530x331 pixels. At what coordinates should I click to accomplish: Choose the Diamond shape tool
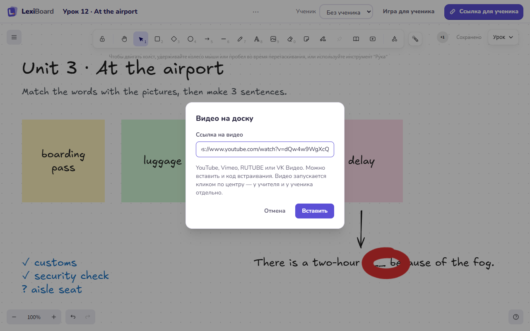pyautogui.click(x=174, y=39)
